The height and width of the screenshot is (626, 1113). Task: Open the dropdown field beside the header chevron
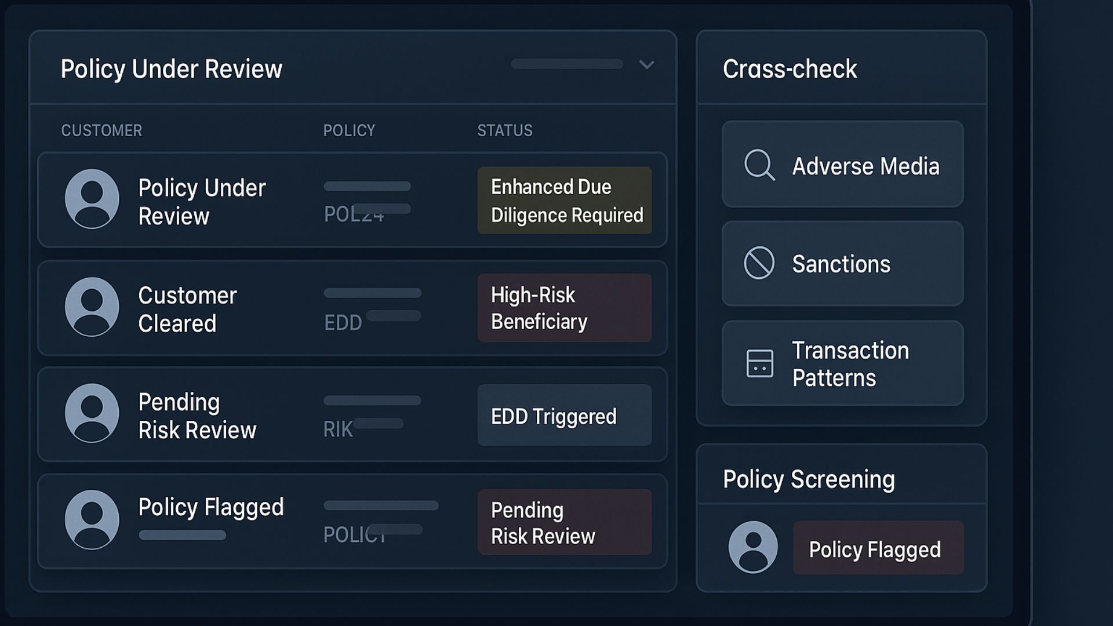tap(566, 64)
